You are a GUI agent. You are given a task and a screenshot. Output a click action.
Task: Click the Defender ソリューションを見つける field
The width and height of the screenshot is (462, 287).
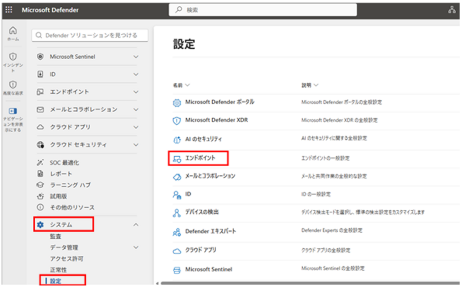point(90,35)
